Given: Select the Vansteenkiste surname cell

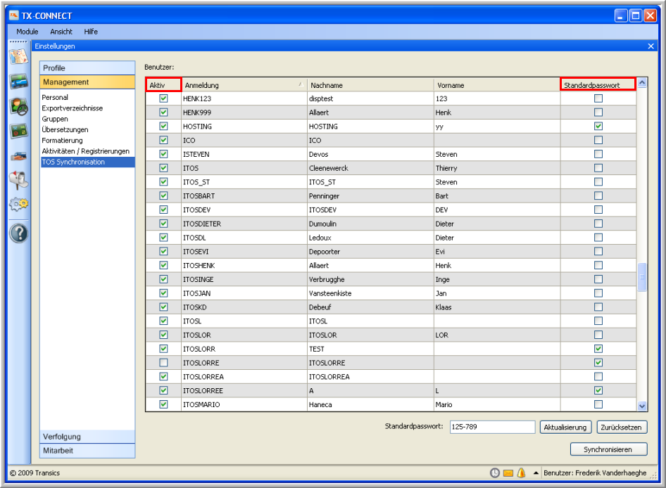Looking at the screenshot, I should 370,293.
